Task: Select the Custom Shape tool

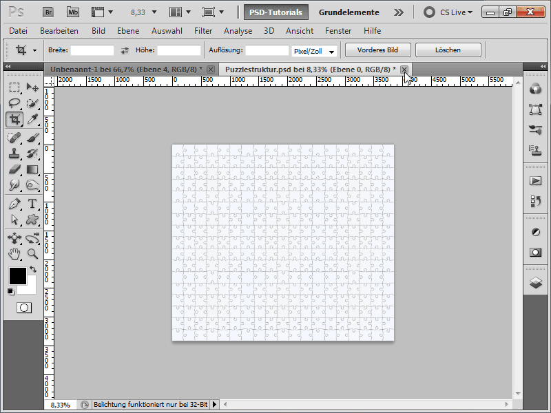Action: (32, 220)
